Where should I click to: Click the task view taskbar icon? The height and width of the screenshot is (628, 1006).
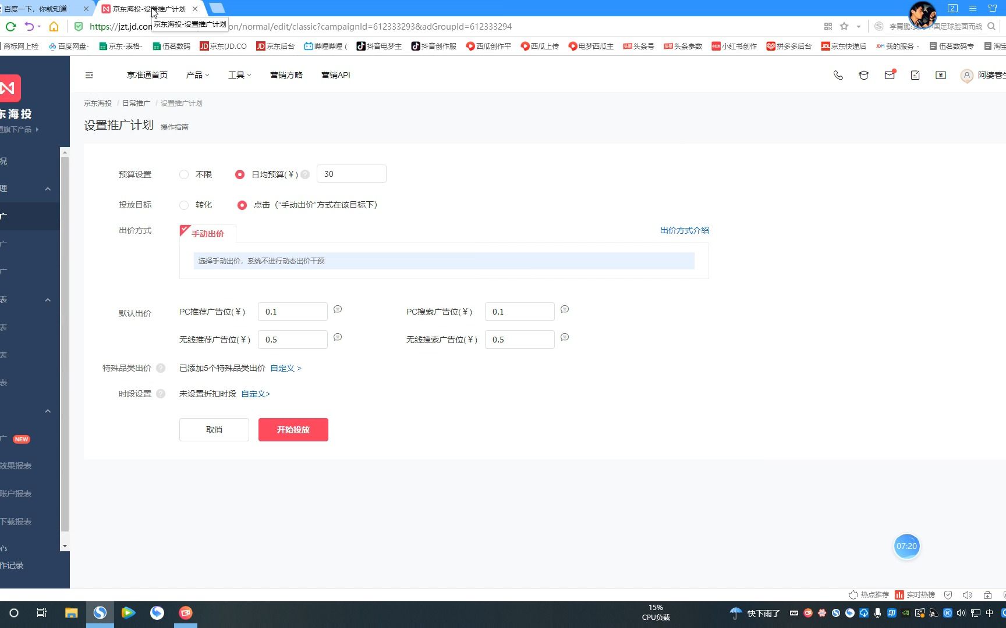(42, 612)
